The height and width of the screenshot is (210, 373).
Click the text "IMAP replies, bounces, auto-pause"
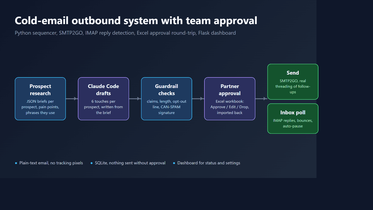(293, 123)
